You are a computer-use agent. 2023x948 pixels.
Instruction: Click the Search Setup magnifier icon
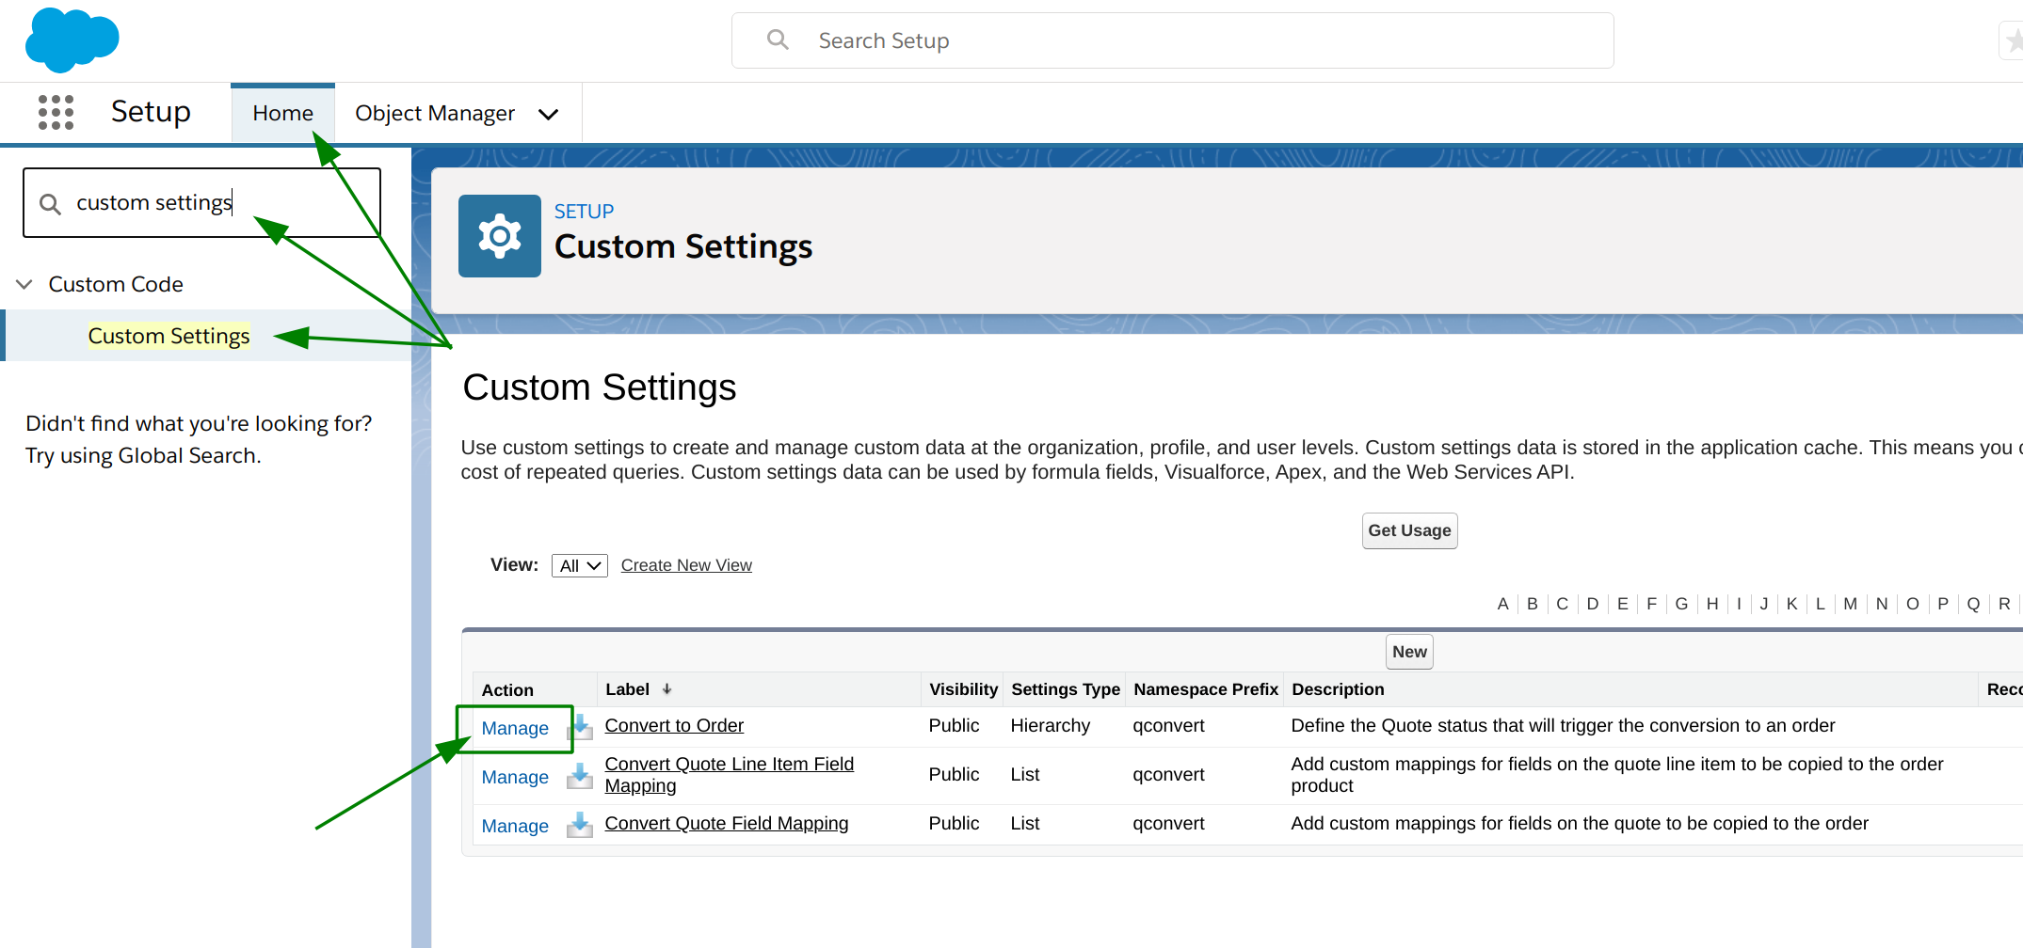778,39
